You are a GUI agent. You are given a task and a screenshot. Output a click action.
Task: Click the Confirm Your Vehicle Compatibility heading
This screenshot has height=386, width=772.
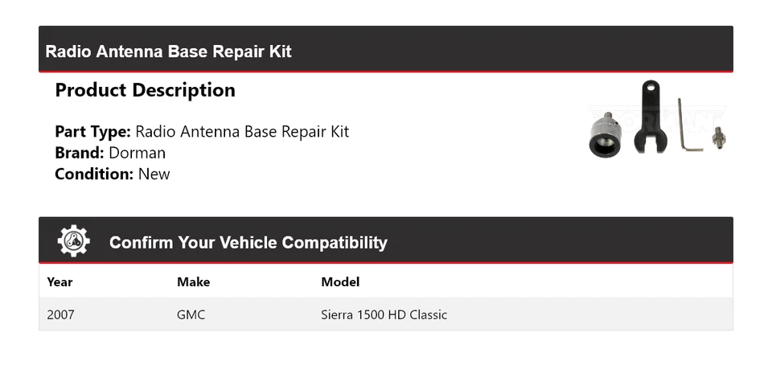click(248, 242)
